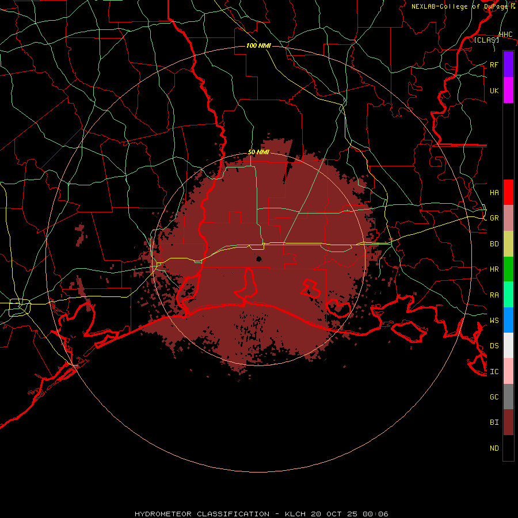The height and width of the screenshot is (518, 518).
Task: Click the "WS" legend label
Action: (x=494, y=320)
